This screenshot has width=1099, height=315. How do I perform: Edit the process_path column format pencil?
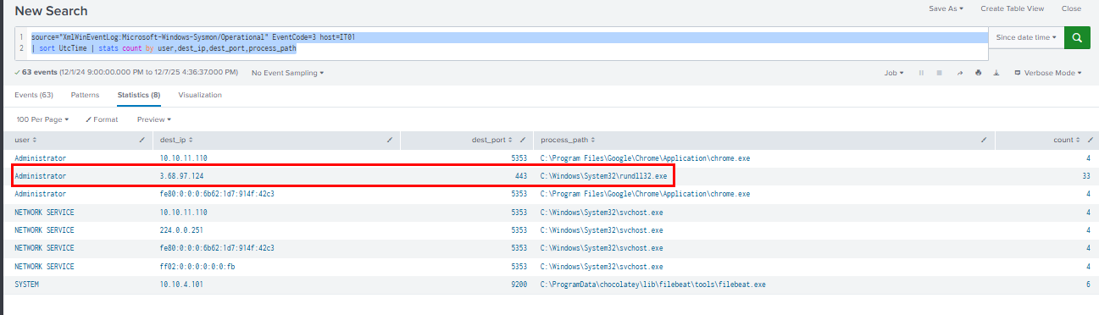pos(984,140)
